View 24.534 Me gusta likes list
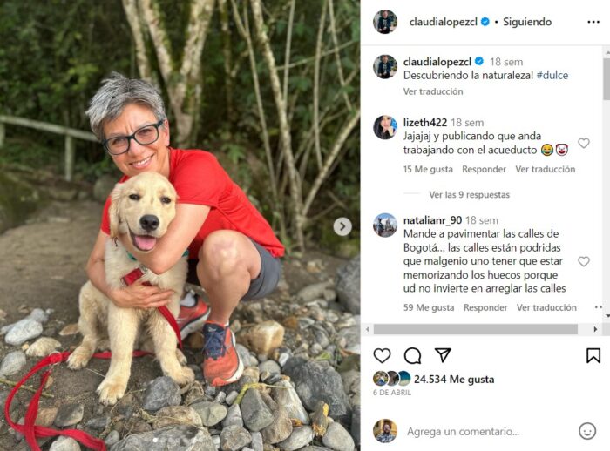 [454, 380]
